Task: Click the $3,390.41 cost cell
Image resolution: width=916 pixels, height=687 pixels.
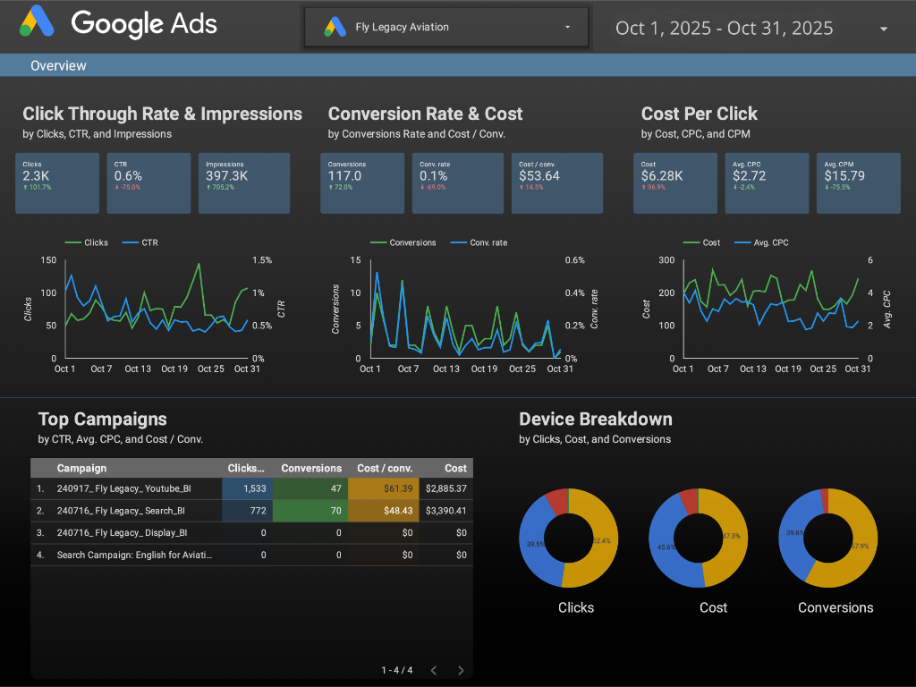Action: pos(446,511)
